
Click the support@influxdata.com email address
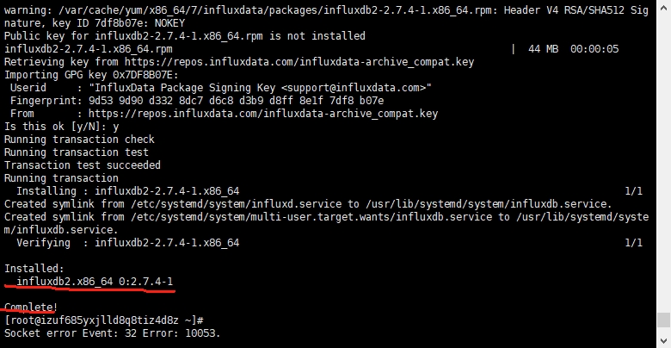click(354, 88)
